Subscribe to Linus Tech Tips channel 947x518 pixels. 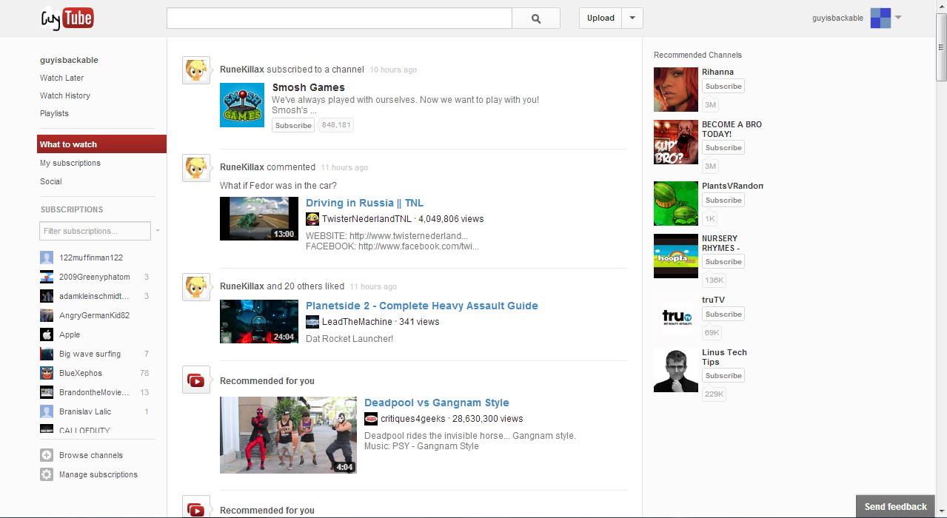pos(723,376)
